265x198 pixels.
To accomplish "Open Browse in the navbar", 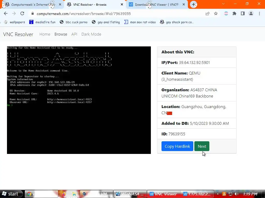I will [x=61, y=34].
